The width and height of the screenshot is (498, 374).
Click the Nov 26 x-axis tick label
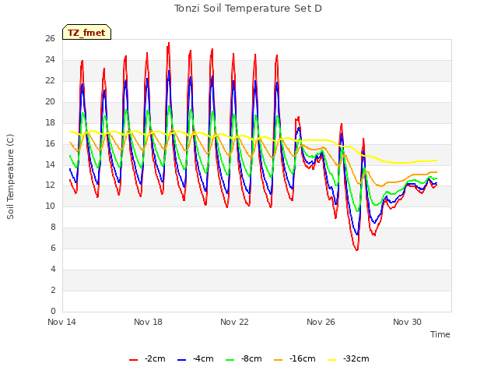pyautogui.click(x=321, y=322)
